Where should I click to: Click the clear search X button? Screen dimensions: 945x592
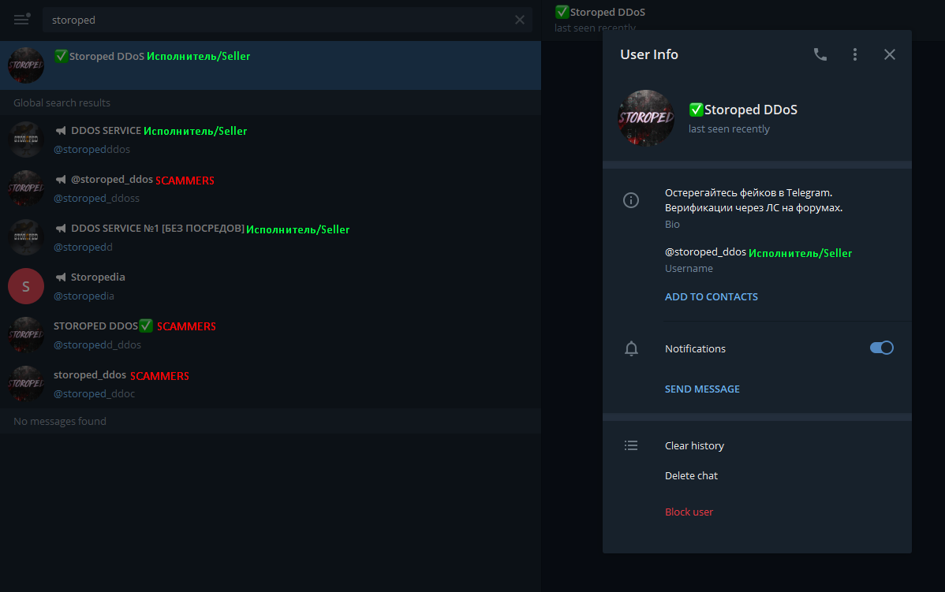[x=520, y=19]
